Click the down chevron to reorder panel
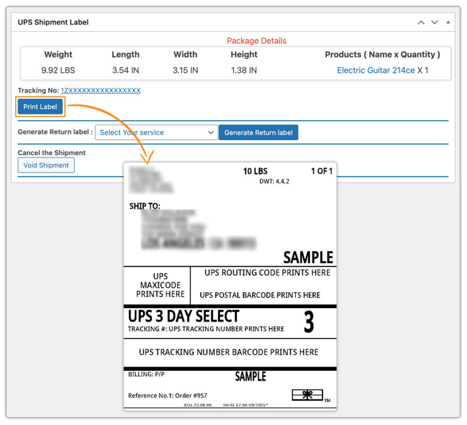The image size is (467, 425). 434,22
